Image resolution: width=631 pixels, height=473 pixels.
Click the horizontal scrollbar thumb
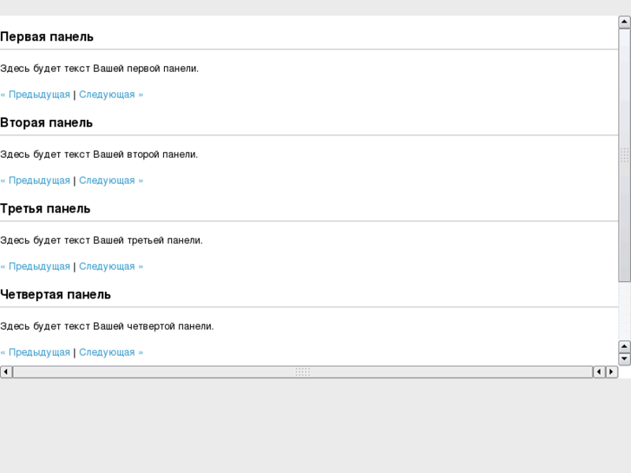pyautogui.click(x=302, y=372)
